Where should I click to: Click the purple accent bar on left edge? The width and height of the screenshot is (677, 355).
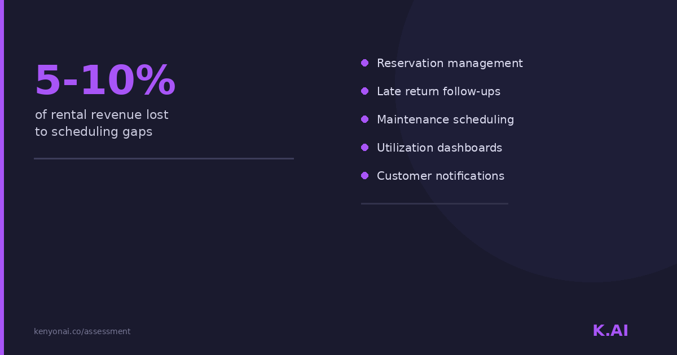(x=2, y=177)
